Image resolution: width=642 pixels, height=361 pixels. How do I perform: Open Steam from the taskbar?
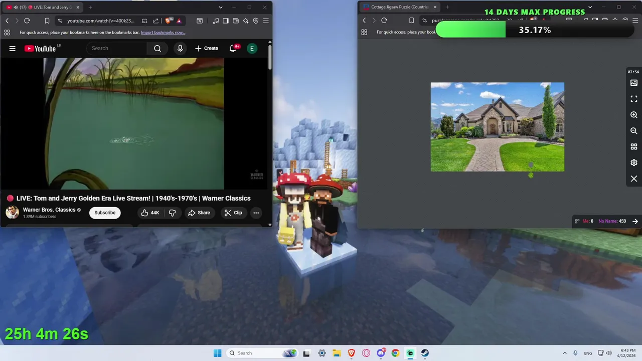click(425, 353)
